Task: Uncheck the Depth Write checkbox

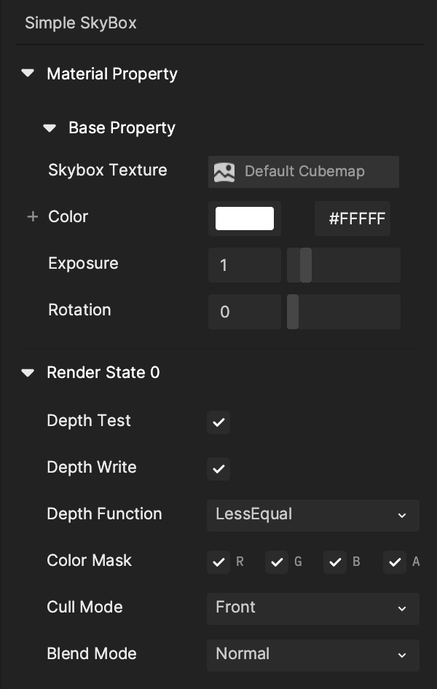Action: click(219, 469)
